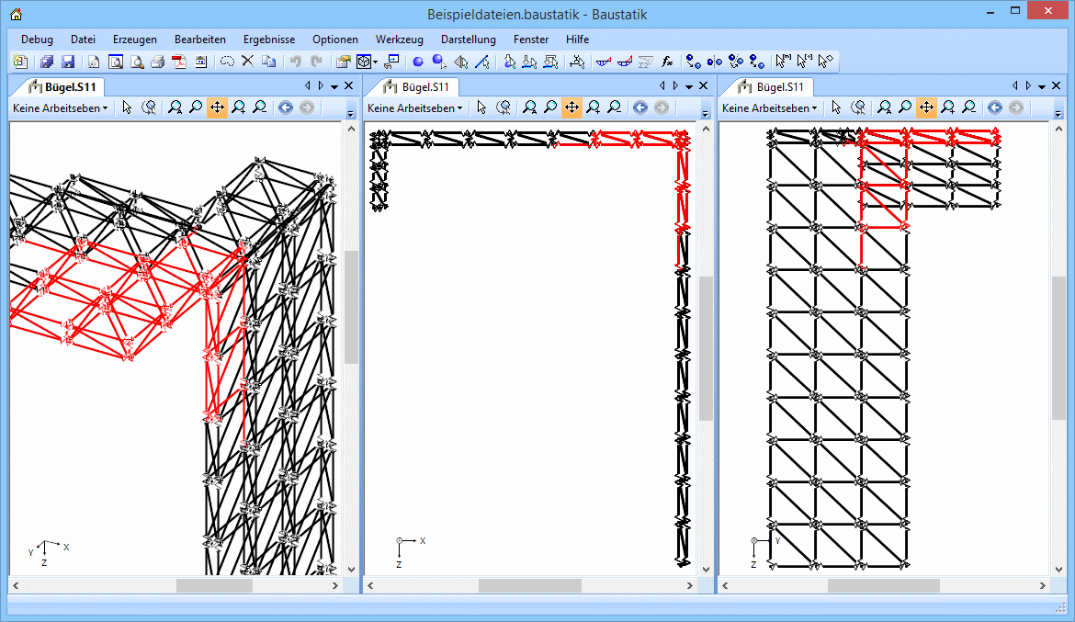1075x622 pixels.
Task: Open the Ergebnisse menu
Action: point(269,40)
